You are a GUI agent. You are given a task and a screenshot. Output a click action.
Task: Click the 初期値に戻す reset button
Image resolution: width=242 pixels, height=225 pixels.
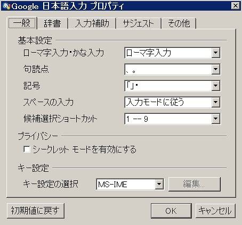35,211
